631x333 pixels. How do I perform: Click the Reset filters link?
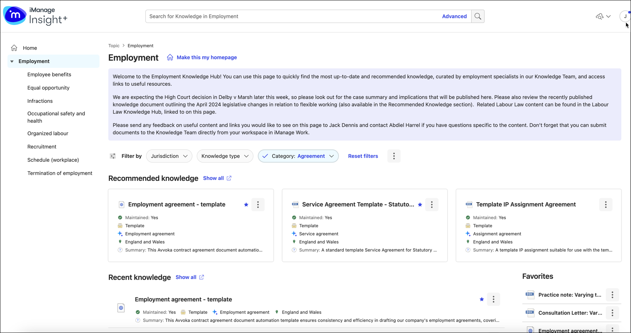tap(363, 156)
